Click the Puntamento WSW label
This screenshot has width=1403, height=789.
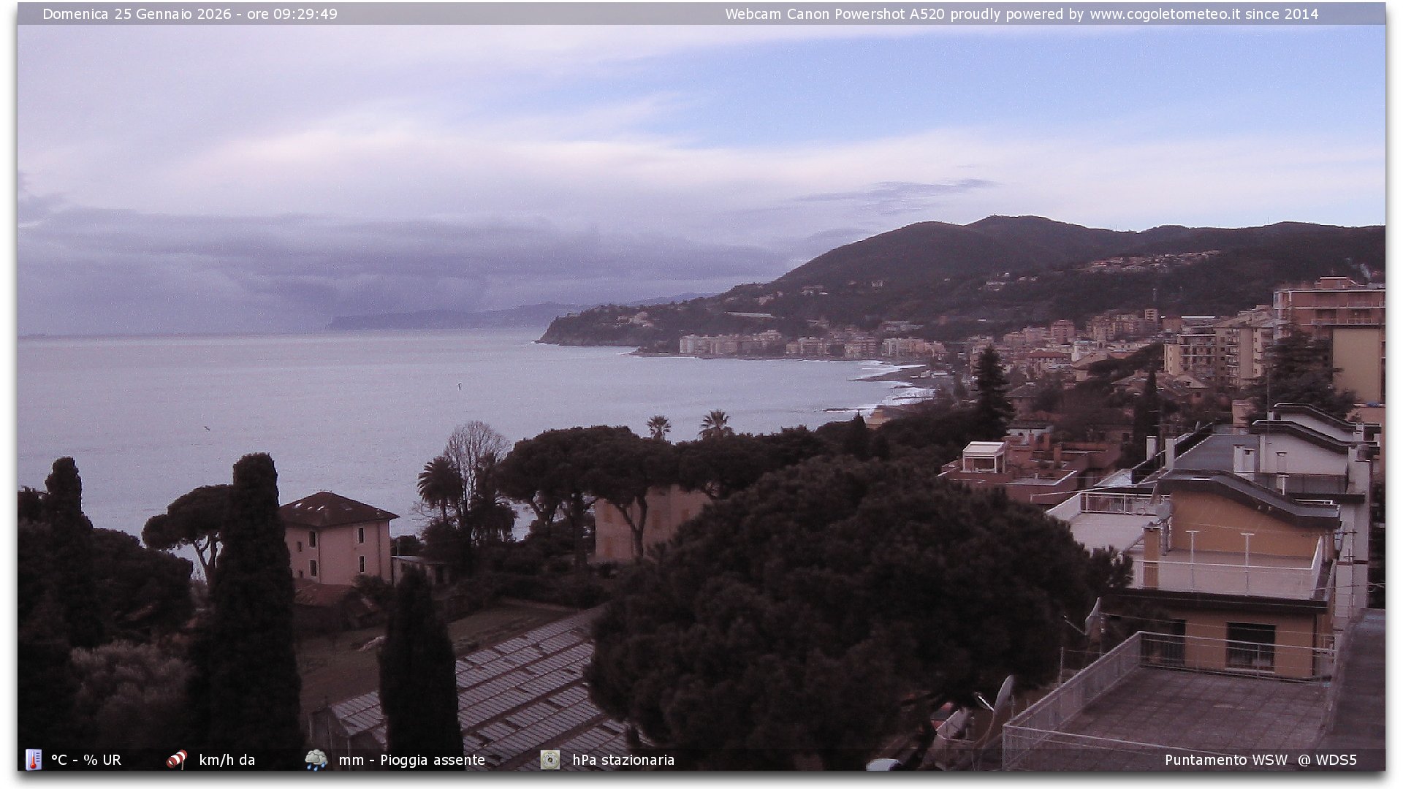pyautogui.click(x=1226, y=760)
